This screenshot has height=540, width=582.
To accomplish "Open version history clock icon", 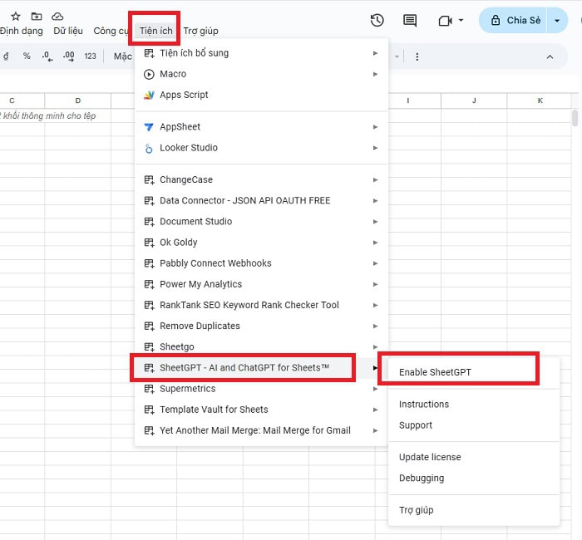I will click(x=377, y=21).
